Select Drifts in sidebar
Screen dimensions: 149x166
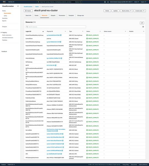tap(5, 16)
